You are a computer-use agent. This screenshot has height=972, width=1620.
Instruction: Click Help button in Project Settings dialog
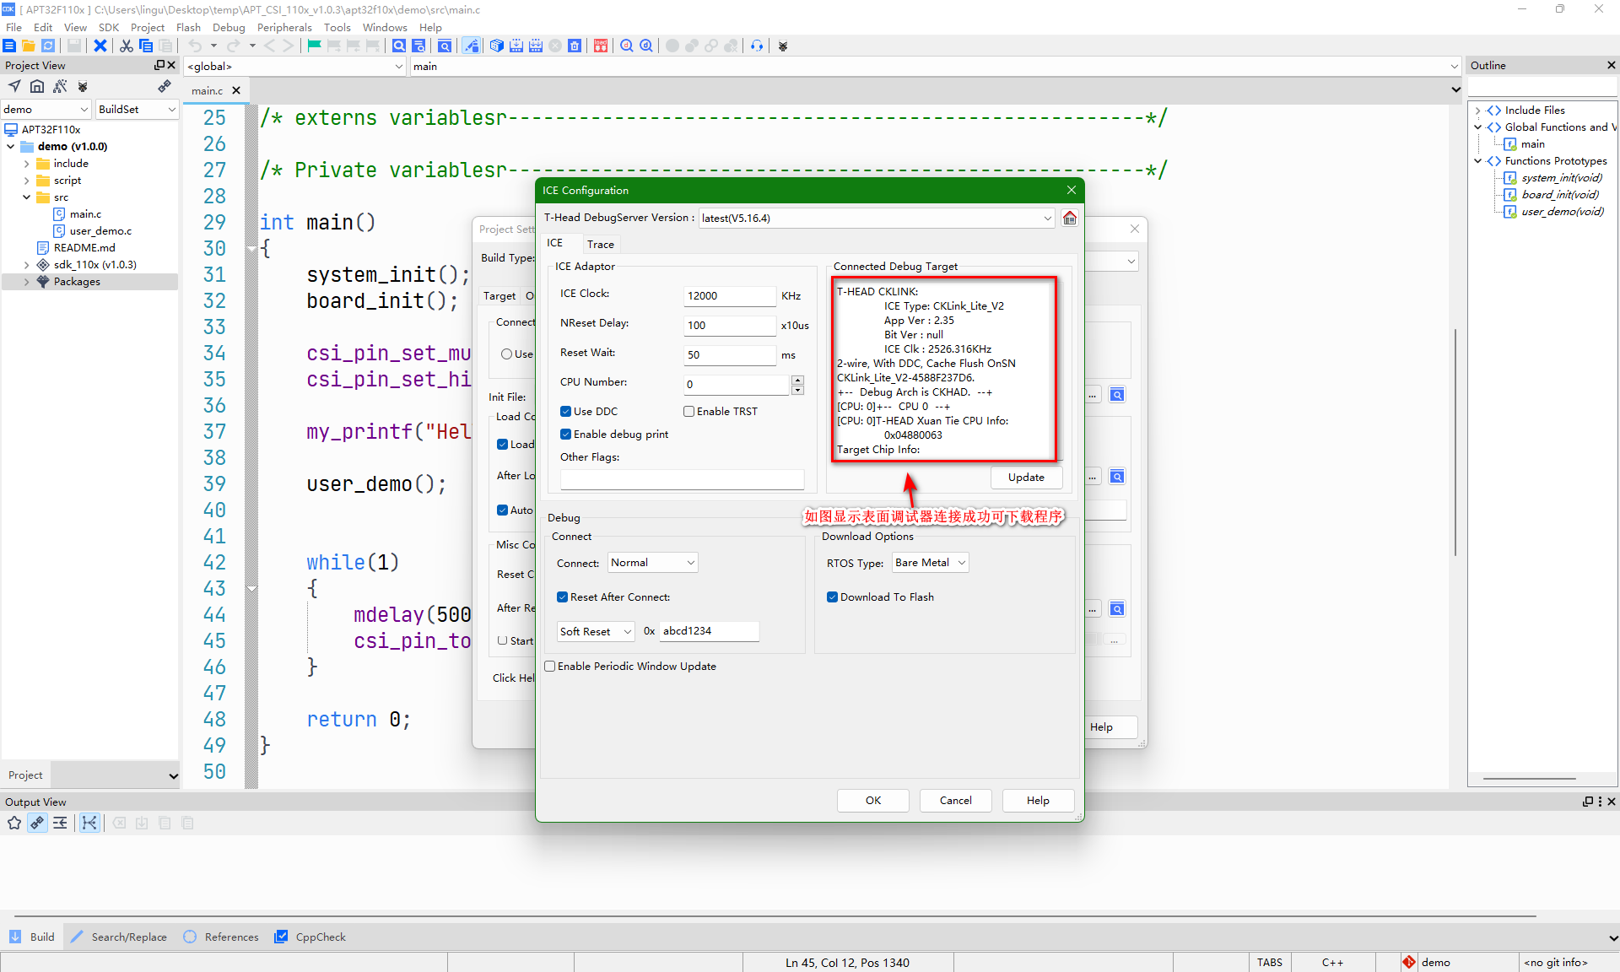(1101, 727)
